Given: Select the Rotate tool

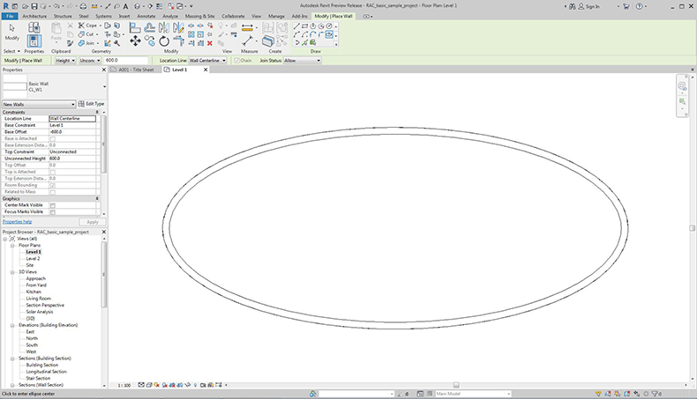Looking at the screenshot, I should pyautogui.click(x=164, y=41).
